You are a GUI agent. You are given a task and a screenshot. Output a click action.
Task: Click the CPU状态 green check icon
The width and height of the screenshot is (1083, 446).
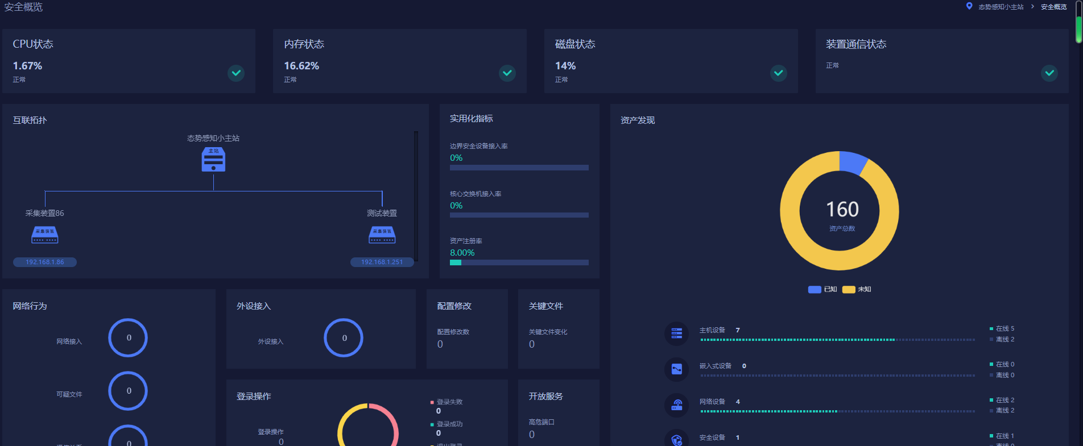pos(236,73)
